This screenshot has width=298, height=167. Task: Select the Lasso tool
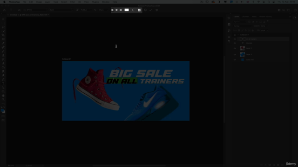point(3,27)
